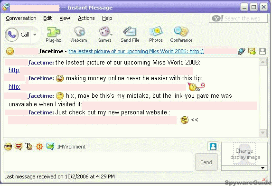Click the Yahoo logo in the search box
The width and height of the screenshot is (272, 186).
tap(217, 19)
